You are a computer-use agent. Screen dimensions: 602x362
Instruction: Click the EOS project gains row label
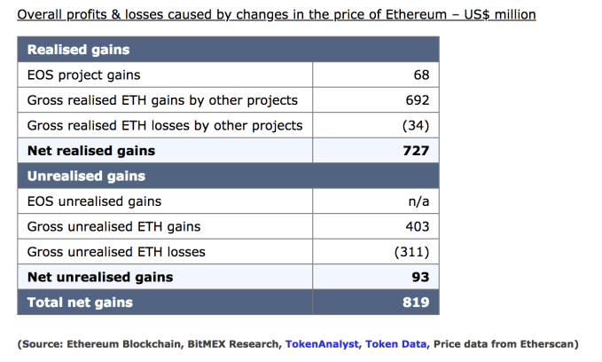click(84, 75)
